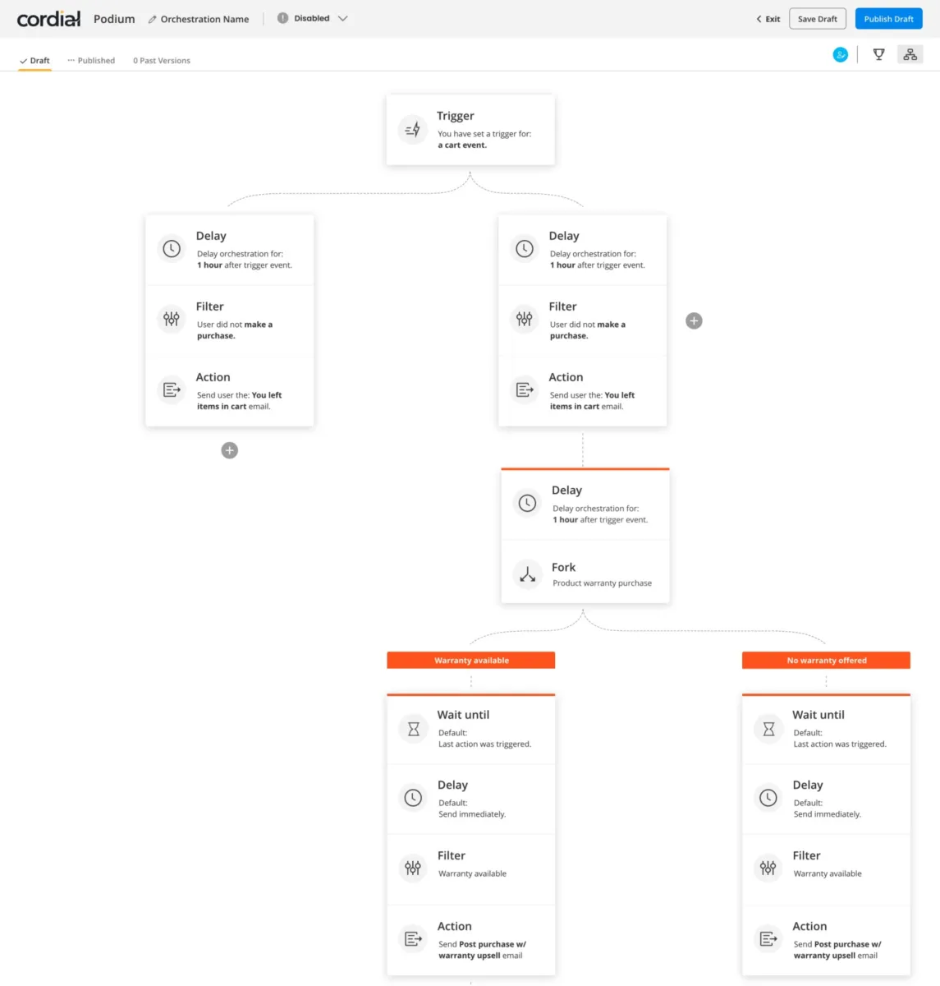Viewport: 940px width, 986px height.
Task: Select the No warranty offered branch label
Action: [x=826, y=661]
